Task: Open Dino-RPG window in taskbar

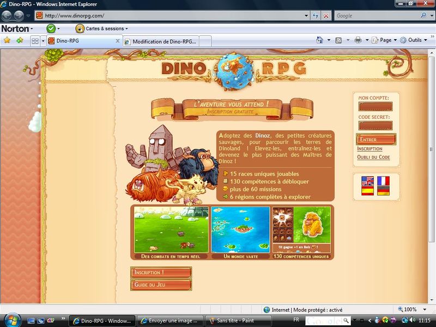Action: coord(102,321)
